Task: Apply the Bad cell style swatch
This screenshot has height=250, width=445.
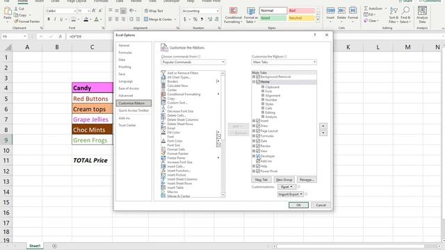Action: [301, 10]
